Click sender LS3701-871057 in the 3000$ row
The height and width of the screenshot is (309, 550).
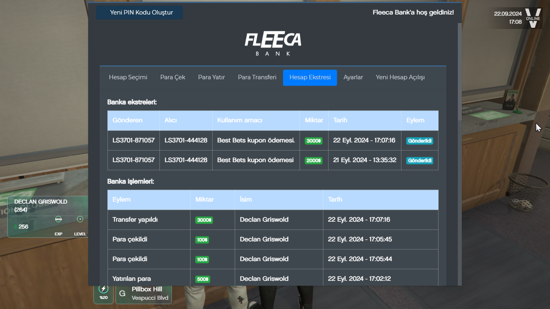134,140
